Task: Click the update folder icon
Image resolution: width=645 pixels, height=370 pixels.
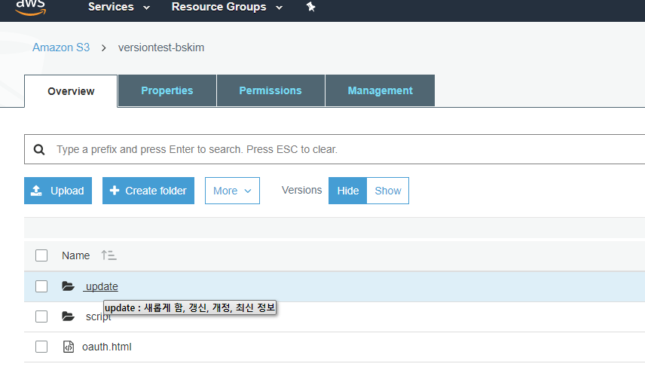Action: pyautogui.click(x=68, y=286)
